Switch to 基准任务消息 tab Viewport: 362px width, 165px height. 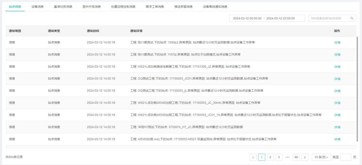point(63,7)
